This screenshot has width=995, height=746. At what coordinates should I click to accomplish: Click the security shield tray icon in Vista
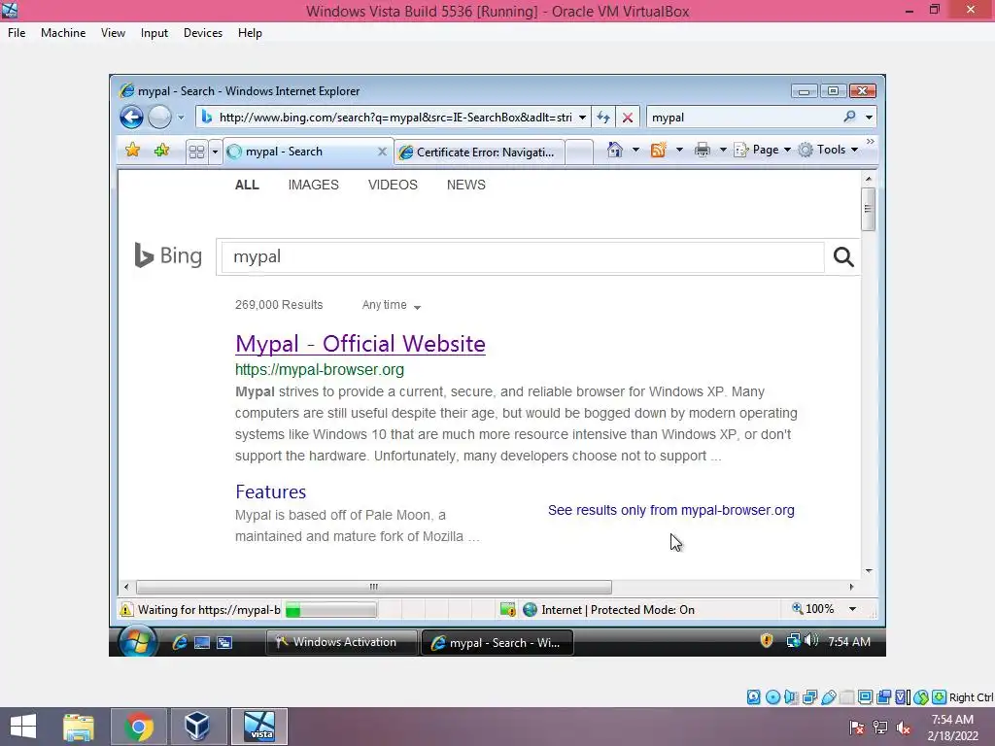767,641
